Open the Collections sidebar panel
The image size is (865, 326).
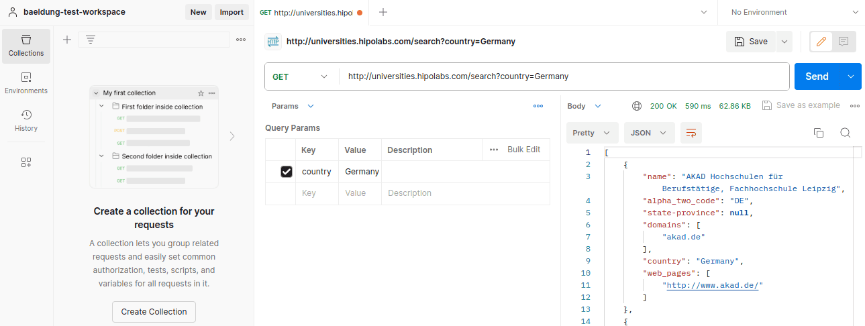pos(26,46)
